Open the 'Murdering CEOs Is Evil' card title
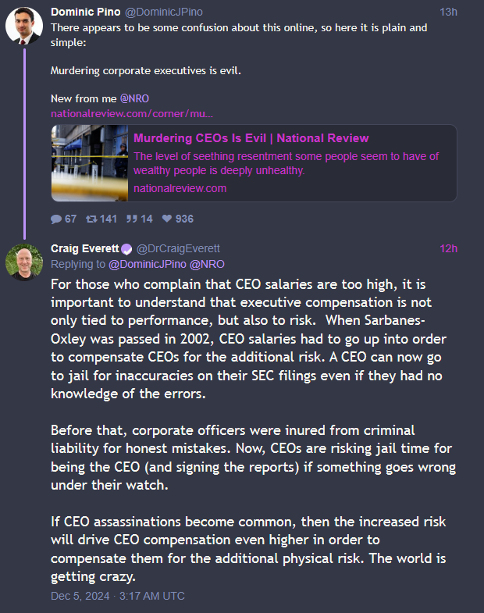 (x=251, y=138)
